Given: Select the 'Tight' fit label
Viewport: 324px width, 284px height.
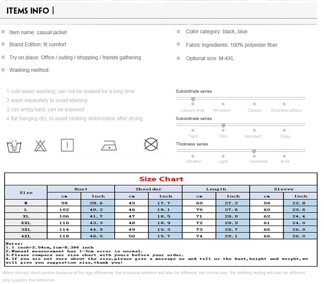Looking at the screenshot, I should 193,136.
